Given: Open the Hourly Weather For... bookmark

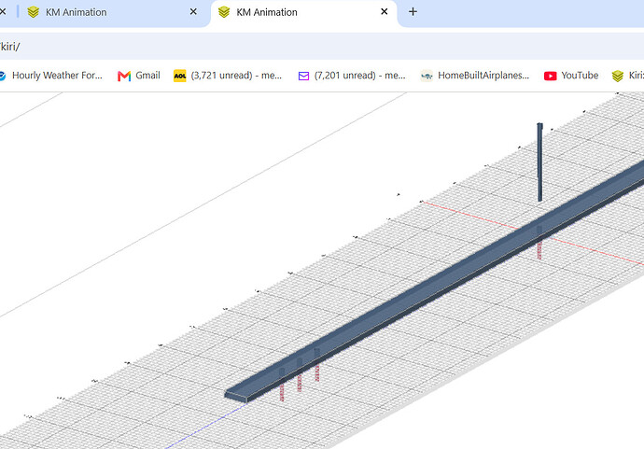Looking at the screenshot, I should (x=50, y=76).
